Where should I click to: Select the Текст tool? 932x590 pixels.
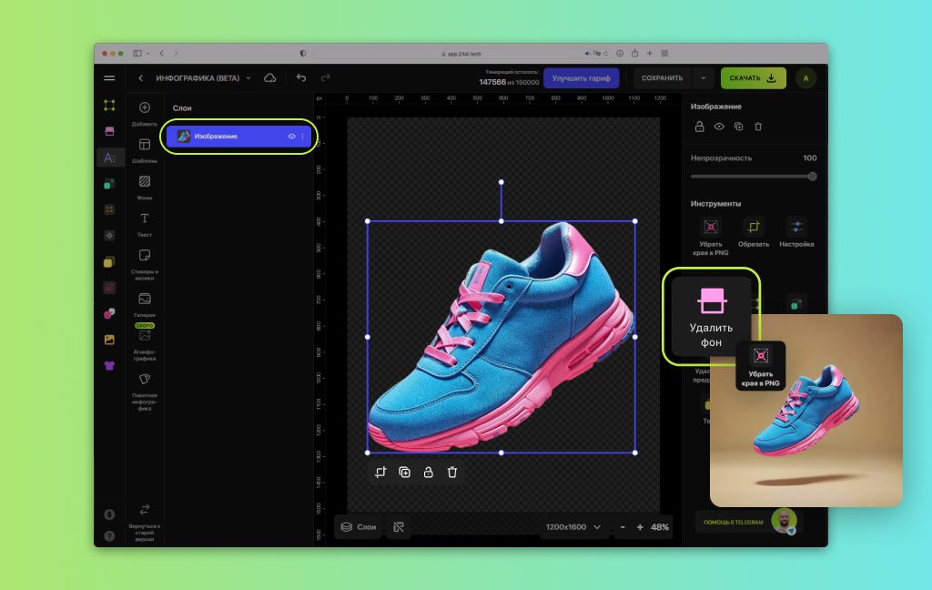coord(145,224)
